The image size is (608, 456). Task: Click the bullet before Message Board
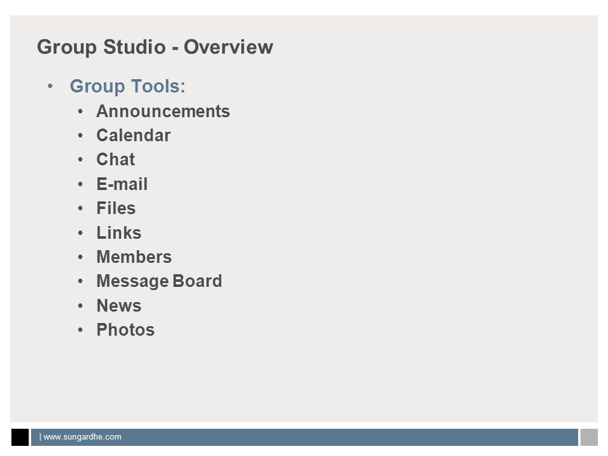pos(80,281)
